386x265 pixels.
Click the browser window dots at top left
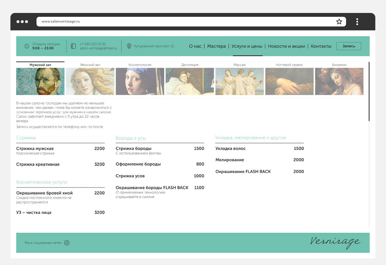point(22,22)
